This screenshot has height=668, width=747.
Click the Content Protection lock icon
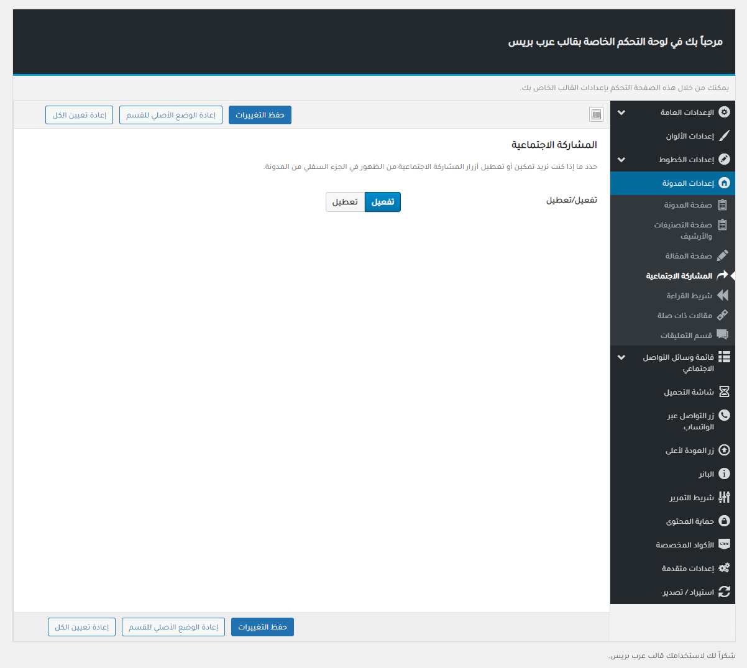(x=724, y=521)
